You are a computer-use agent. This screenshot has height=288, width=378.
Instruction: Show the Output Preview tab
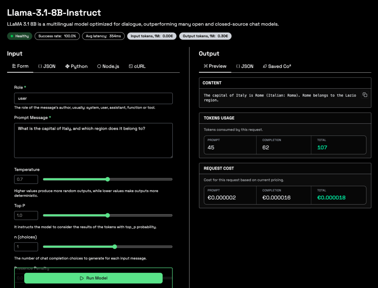(x=215, y=66)
